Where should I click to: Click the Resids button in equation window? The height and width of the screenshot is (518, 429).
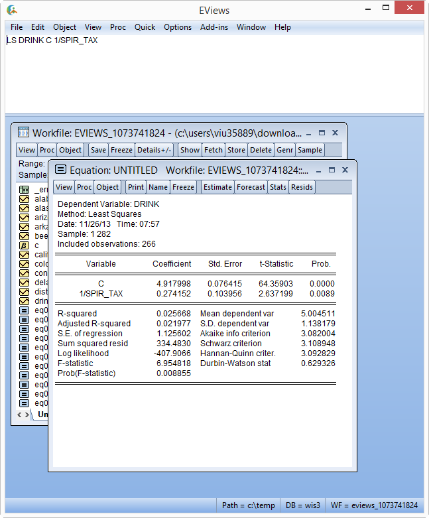pyautogui.click(x=302, y=187)
